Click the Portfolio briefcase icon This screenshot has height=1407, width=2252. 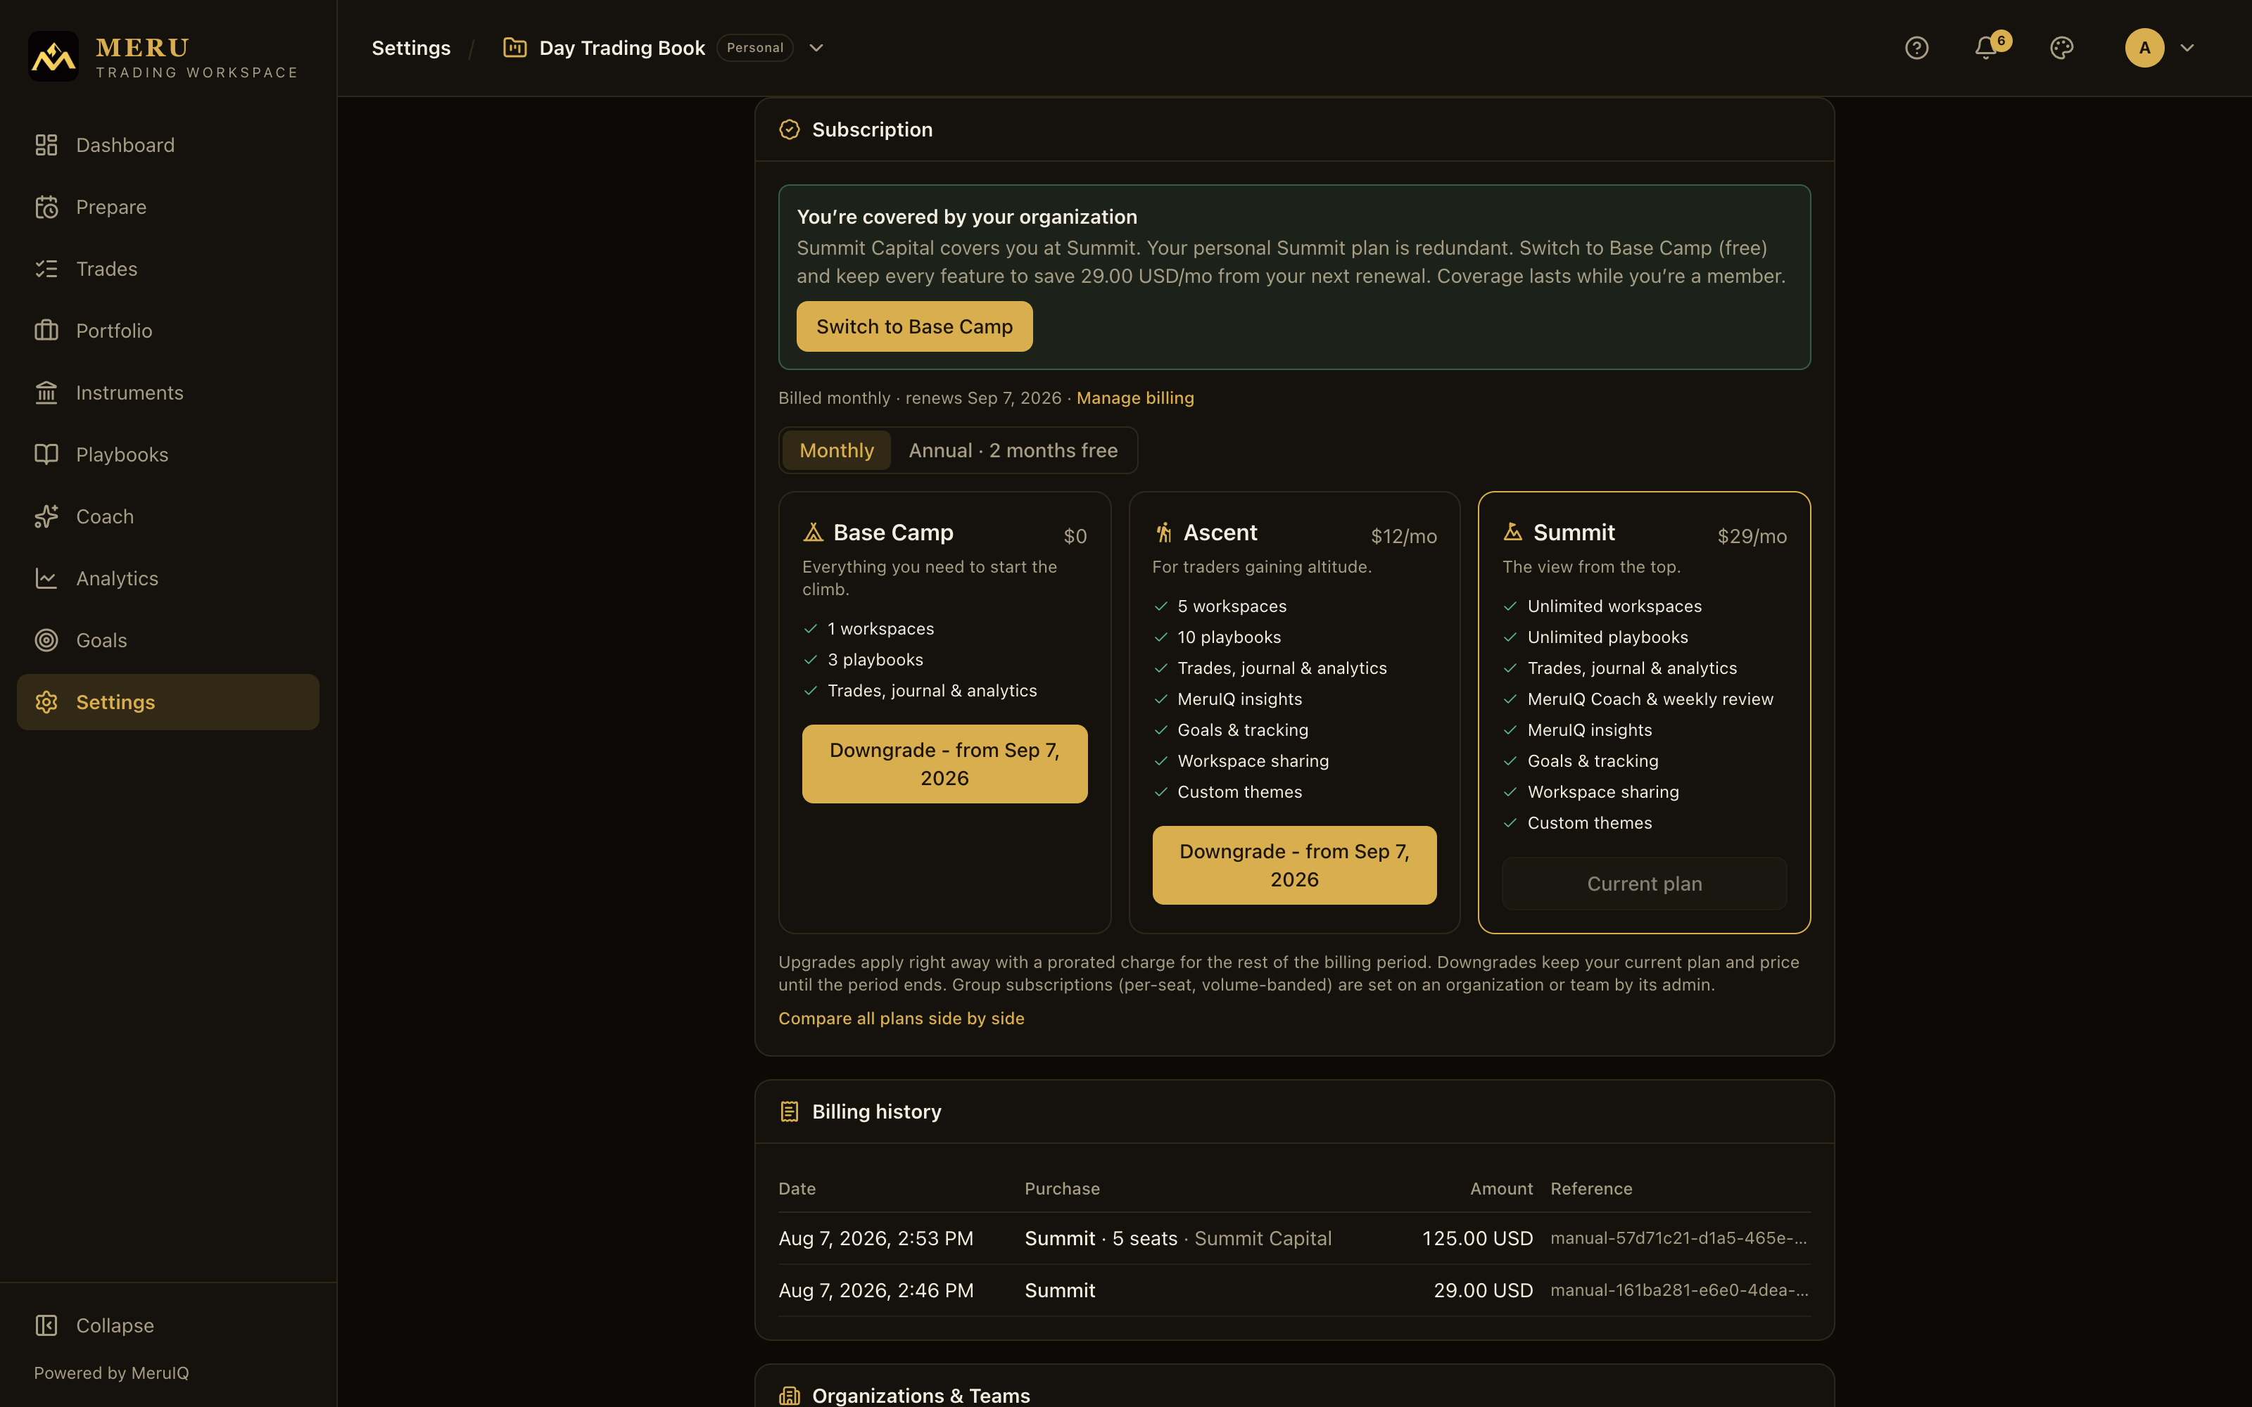pyautogui.click(x=46, y=331)
